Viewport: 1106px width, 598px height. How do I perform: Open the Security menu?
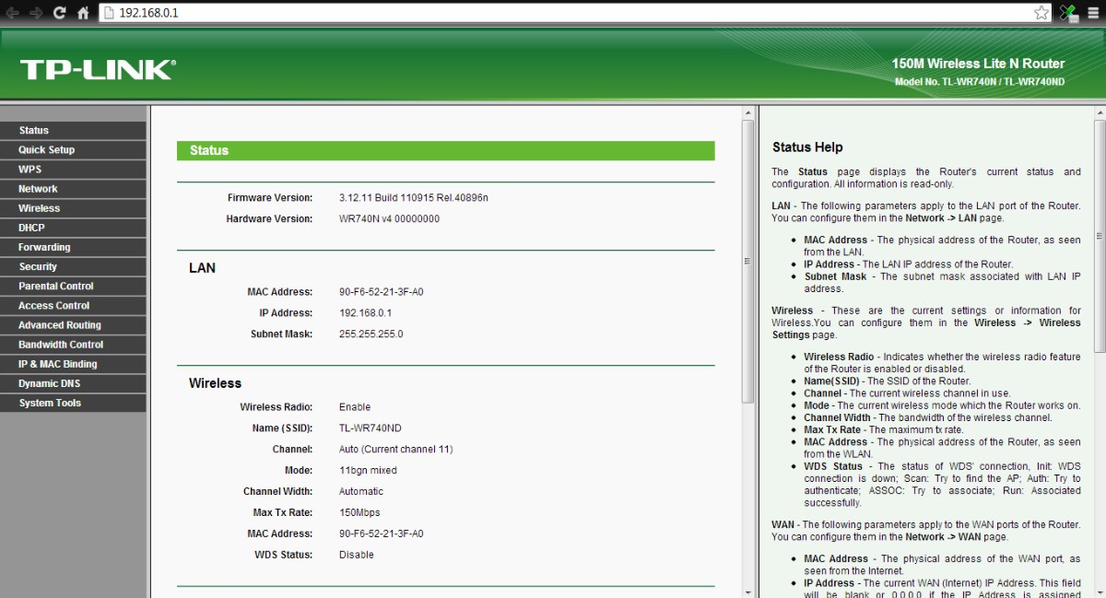pyautogui.click(x=73, y=266)
